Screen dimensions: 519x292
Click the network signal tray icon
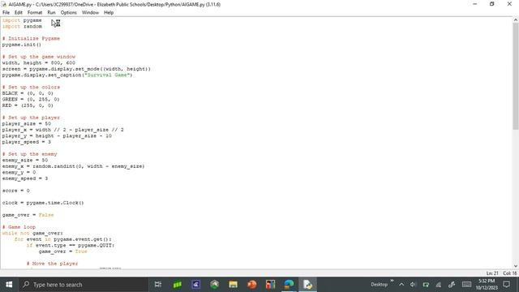439,285
